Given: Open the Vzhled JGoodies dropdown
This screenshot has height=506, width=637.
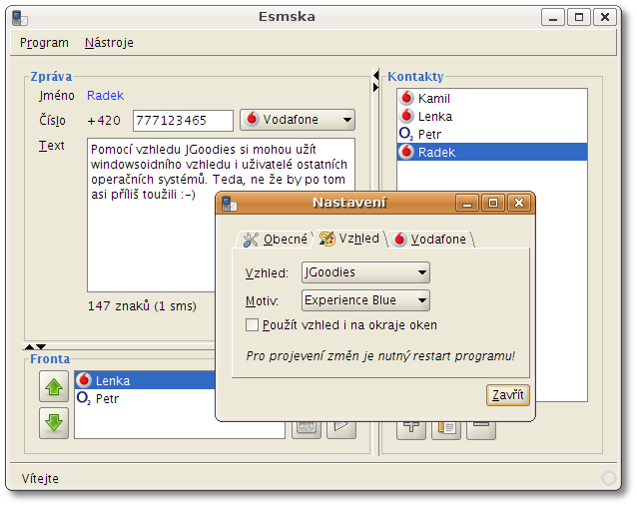Looking at the screenshot, I should [x=365, y=272].
